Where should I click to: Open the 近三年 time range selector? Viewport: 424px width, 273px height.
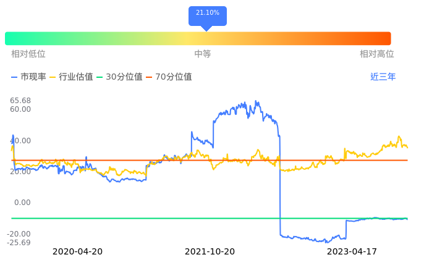click(383, 77)
